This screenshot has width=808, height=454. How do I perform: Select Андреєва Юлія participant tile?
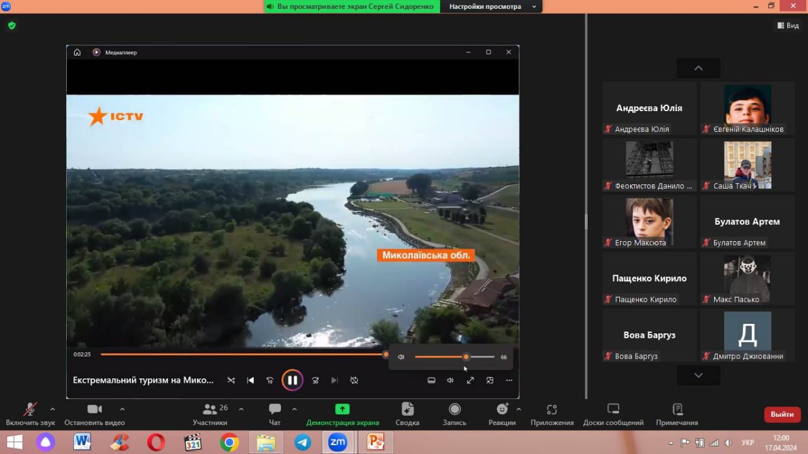(x=649, y=108)
